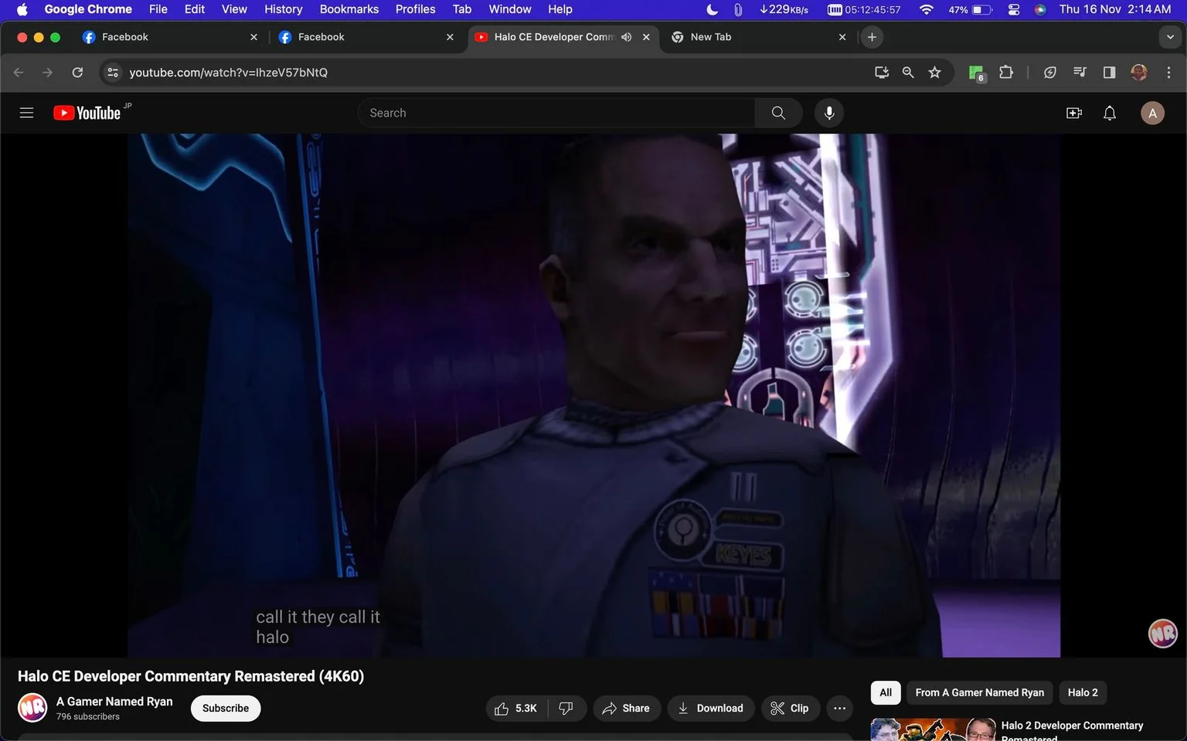The height and width of the screenshot is (741, 1187).
Task: Open the Edit menu
Action: (195, 9)
